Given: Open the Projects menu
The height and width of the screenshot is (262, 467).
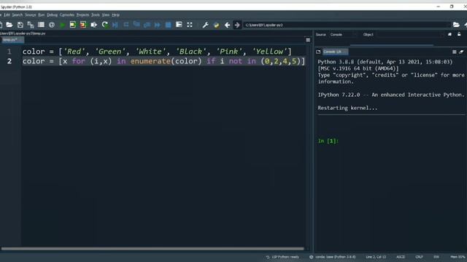Looking at the screenshot, I should [82, 15].
